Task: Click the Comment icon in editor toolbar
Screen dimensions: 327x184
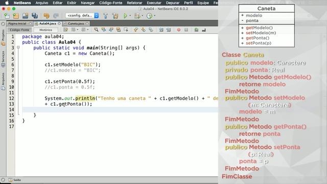Action: (x=196, y=30)
